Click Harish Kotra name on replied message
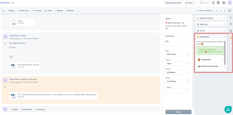This screenshot has width=233, height=115. pyautogui.click(x=14, y=36)
